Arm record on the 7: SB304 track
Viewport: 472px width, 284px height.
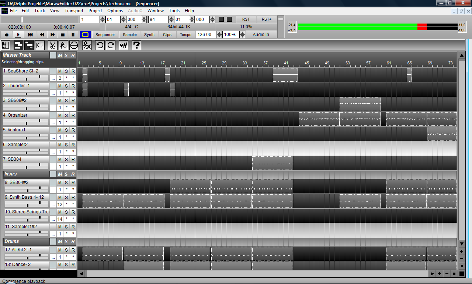[x=73, y=159]
